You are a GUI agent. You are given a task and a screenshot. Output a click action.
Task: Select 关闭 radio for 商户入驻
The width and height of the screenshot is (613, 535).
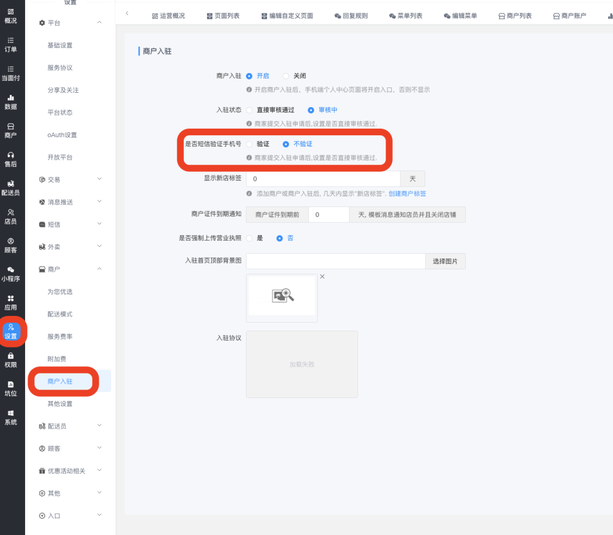click(286, 76)
